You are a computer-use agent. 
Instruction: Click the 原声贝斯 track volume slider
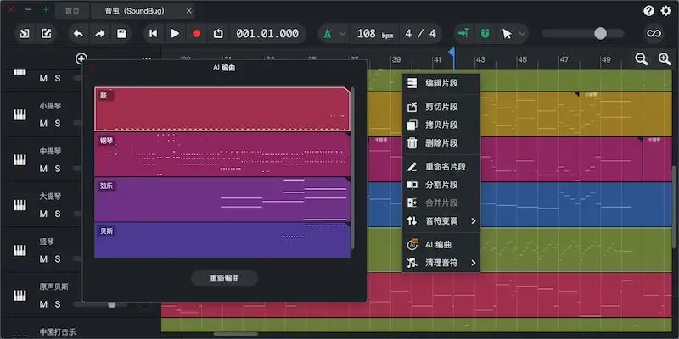click(x=100, y=304)
